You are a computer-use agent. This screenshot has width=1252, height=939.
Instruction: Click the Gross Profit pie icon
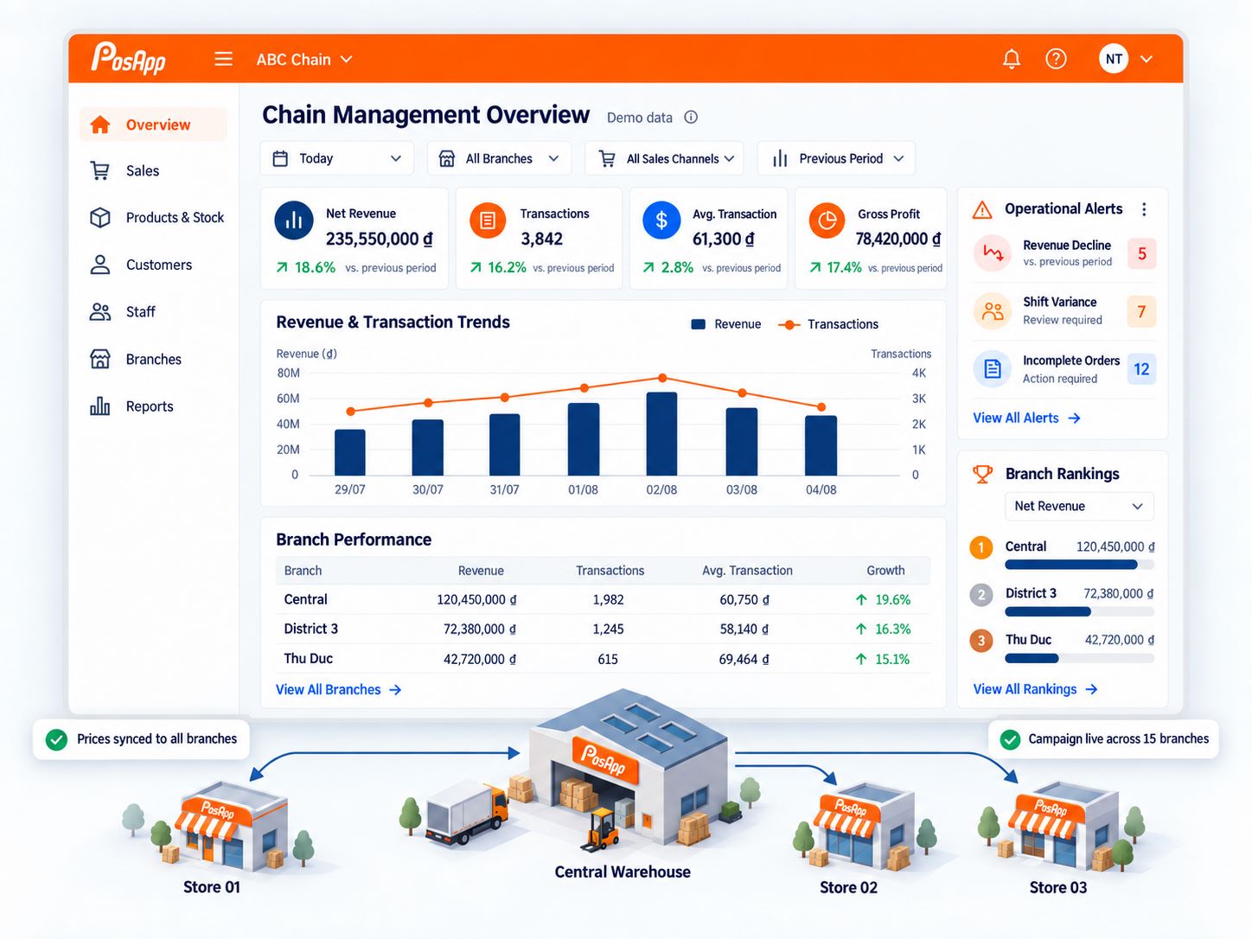click(827, 220)
